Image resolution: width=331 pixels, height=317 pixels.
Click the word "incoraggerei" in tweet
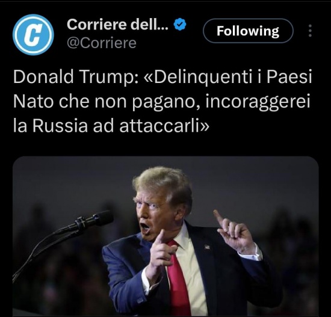[258, 102]
